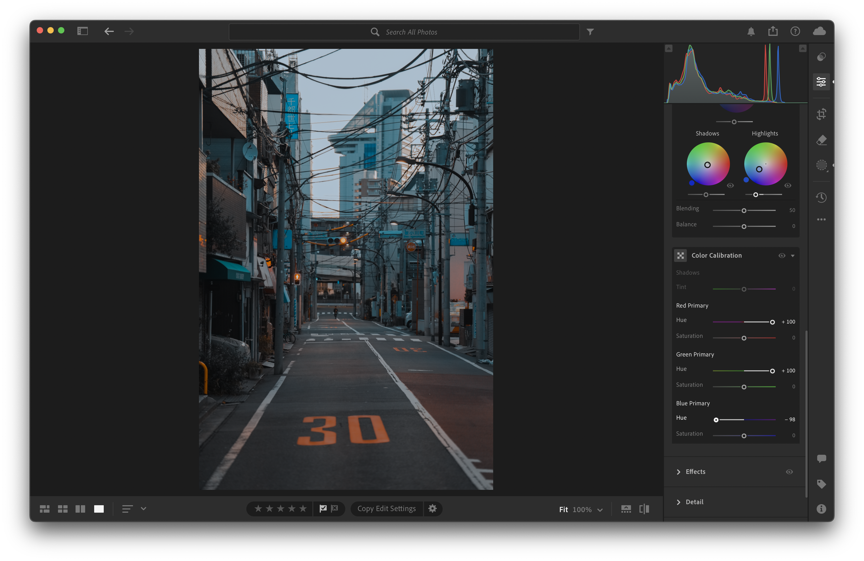Click the Tokyo street photo preview
This screenshot has height=561, width=864.
pos(346,269)
